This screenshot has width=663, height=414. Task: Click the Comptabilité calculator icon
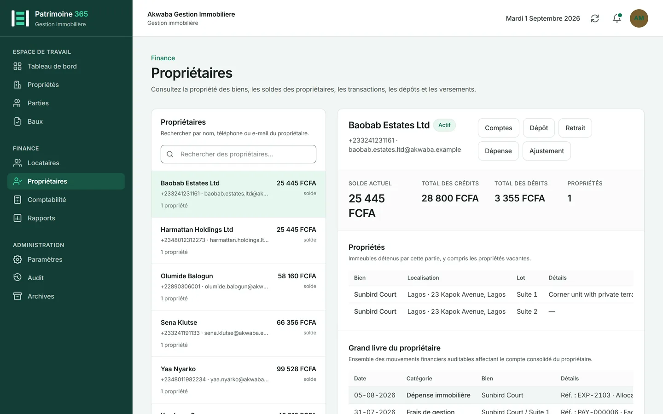coord(17,200)
